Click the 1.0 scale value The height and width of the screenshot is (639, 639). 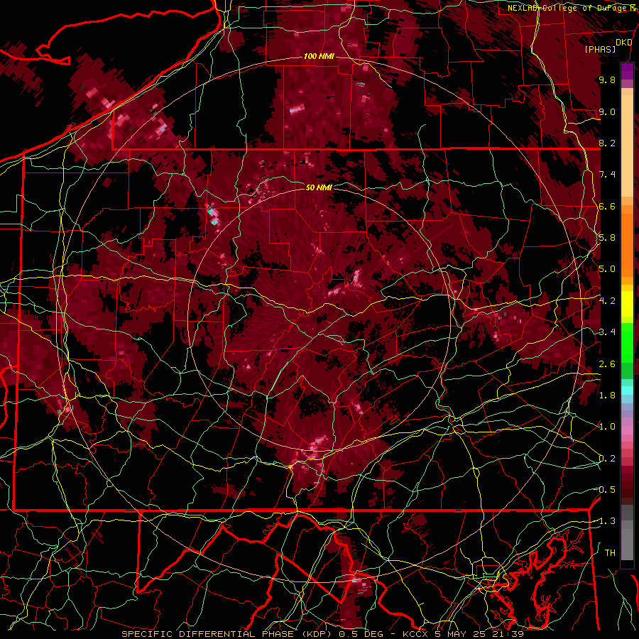[607, 427]
